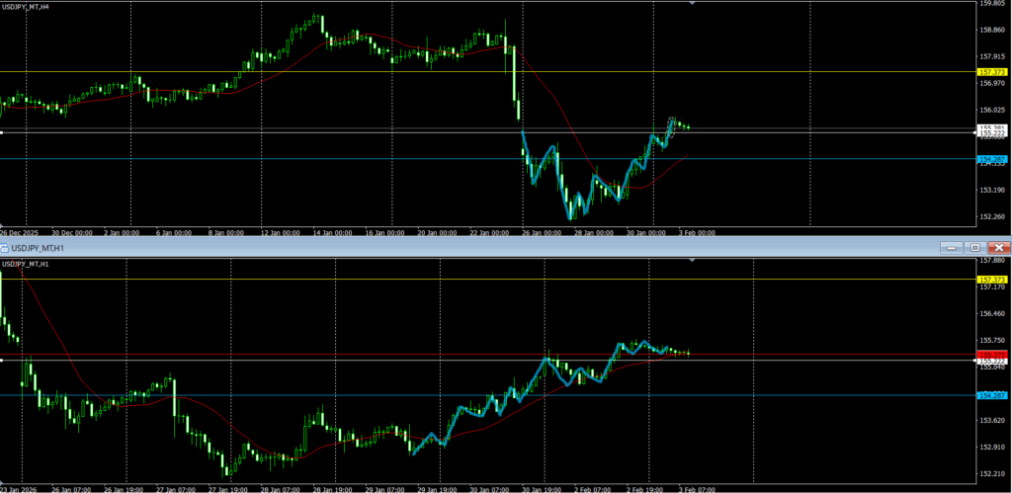Click the 3 Feb 00:00 time label

(x=698, y=233)
